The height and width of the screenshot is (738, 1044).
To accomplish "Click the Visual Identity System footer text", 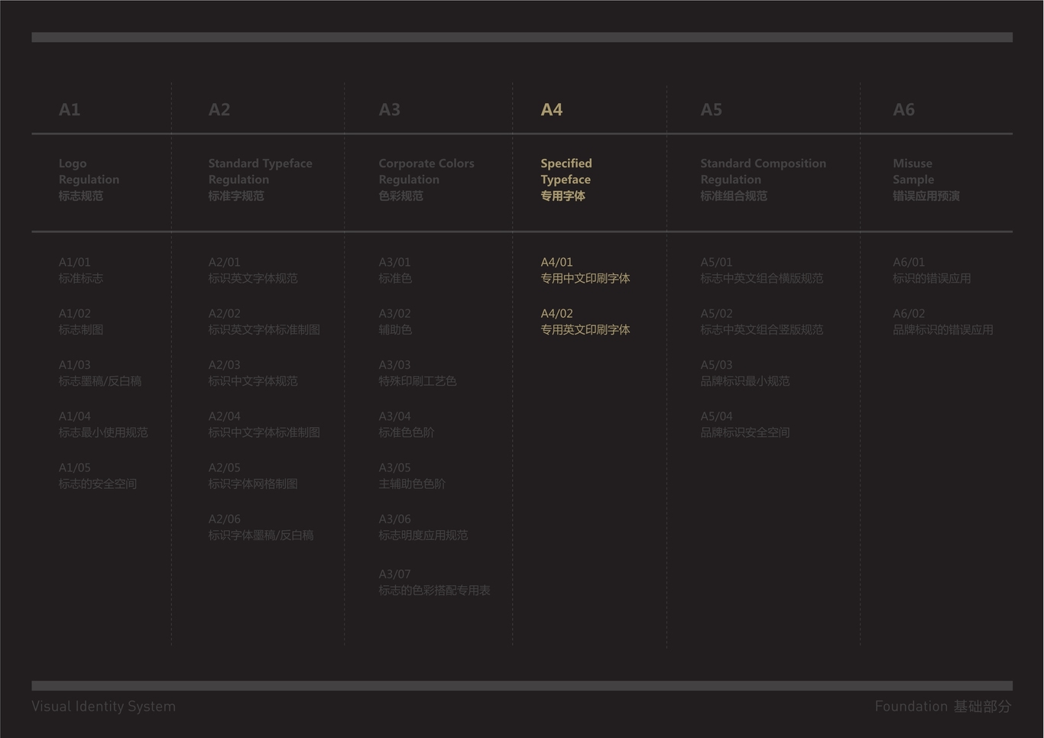I will (104, 707).
